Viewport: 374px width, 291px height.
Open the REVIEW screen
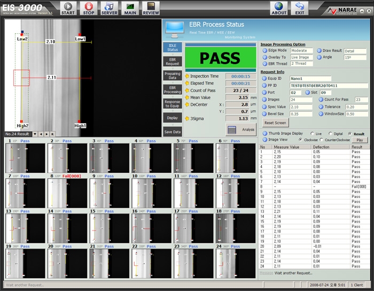[x=151, y=9]
